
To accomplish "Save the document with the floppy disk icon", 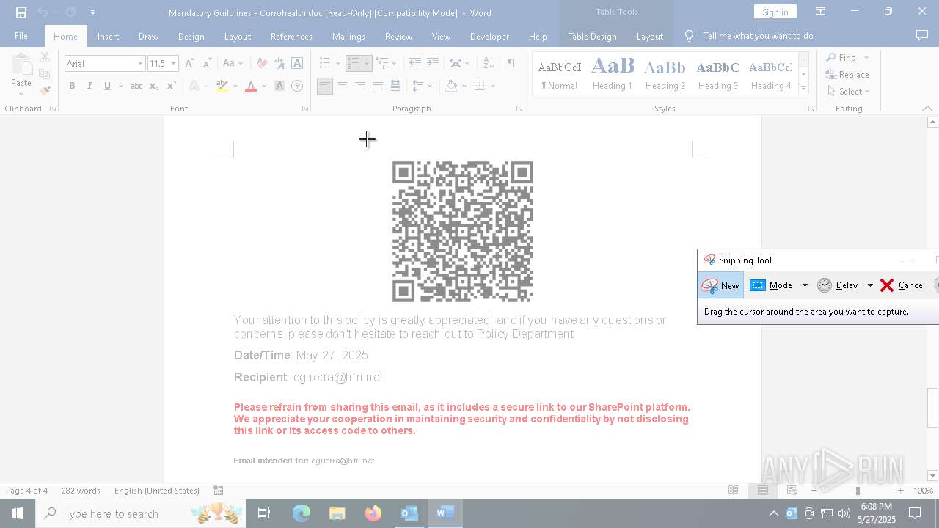I will [21, 12].
